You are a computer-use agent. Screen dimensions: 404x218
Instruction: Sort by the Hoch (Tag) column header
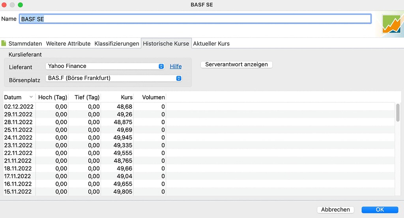click(52, 97)
